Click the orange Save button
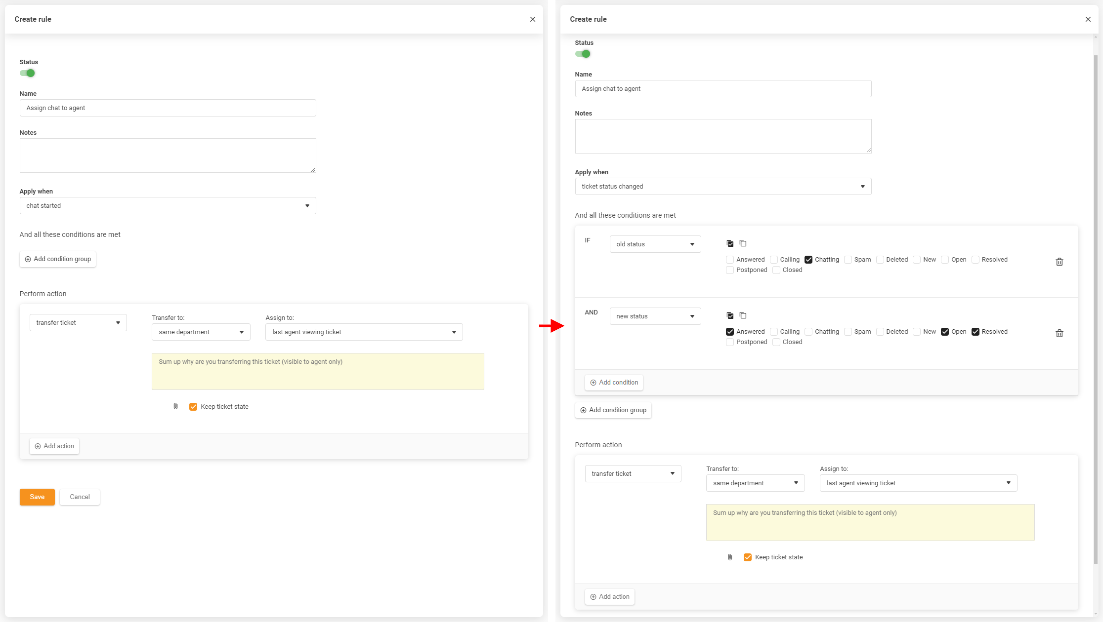The image size is (1103, 622). click(37, 497)
